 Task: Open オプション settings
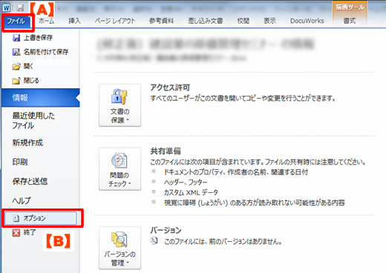coord(41,218)
